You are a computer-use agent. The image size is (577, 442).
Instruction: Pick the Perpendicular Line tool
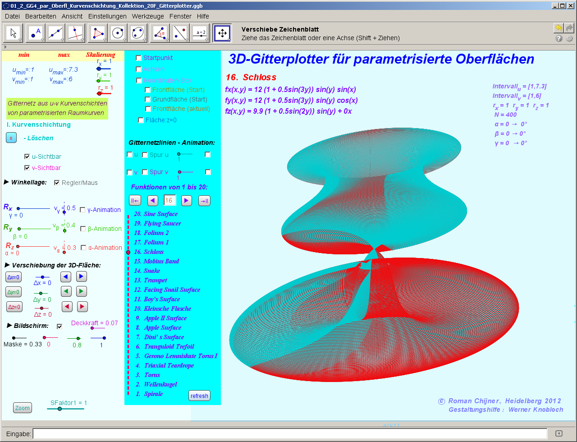[x=76, y=33]
